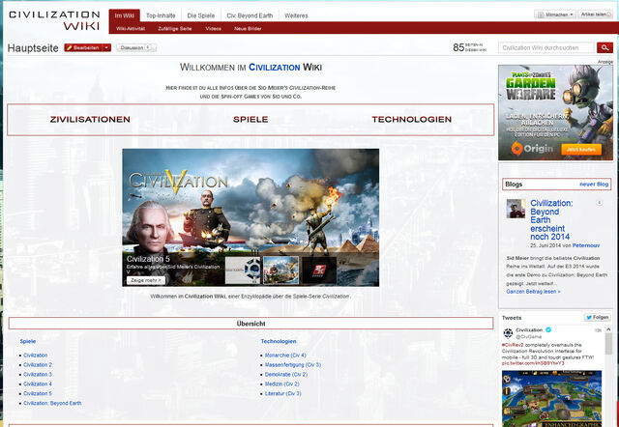Click neuer Blog link
619x427 pixels.
(x=594, y=185)
